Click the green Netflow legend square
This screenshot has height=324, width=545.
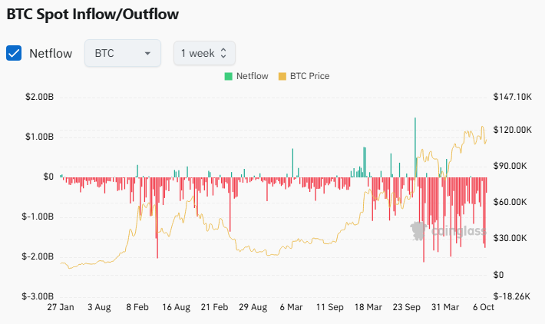tap(228, 77)
